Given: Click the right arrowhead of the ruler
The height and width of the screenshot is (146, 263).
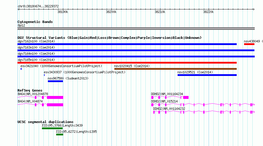Looking at the screenshot, I should point(254,9).
